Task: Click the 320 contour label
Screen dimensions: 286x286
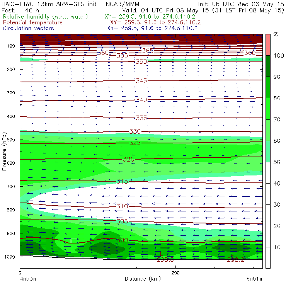Action: coord(129,159)
